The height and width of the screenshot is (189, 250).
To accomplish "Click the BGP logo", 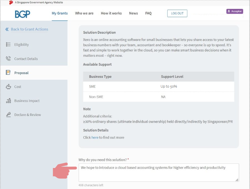I will 23,14.
